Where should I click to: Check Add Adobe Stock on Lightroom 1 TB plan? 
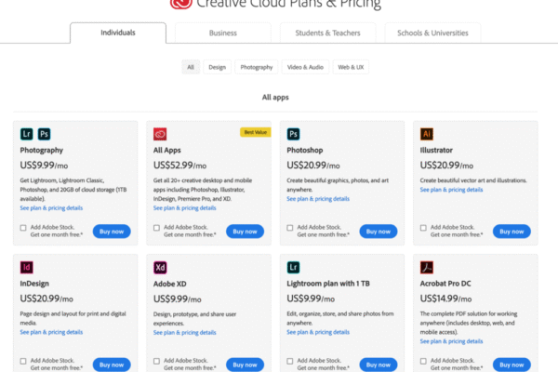[x=290, y=362]
